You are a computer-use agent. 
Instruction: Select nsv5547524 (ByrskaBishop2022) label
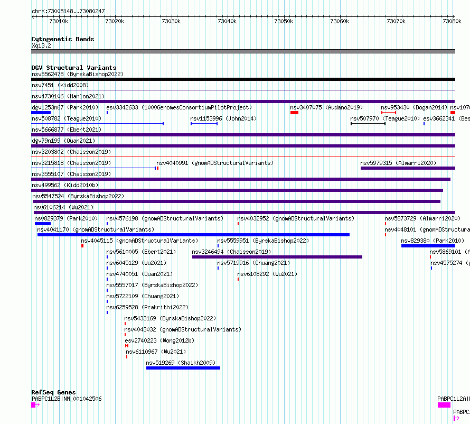[78, 196]
